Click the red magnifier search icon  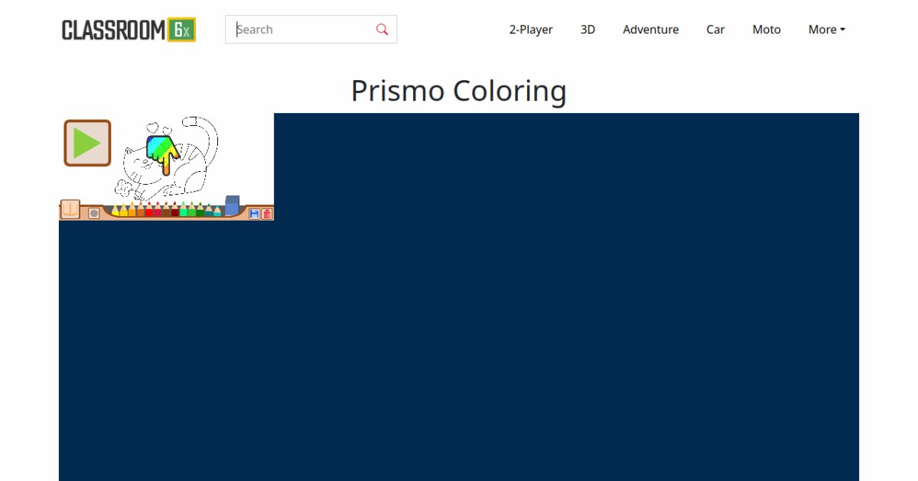coord(382,30)
